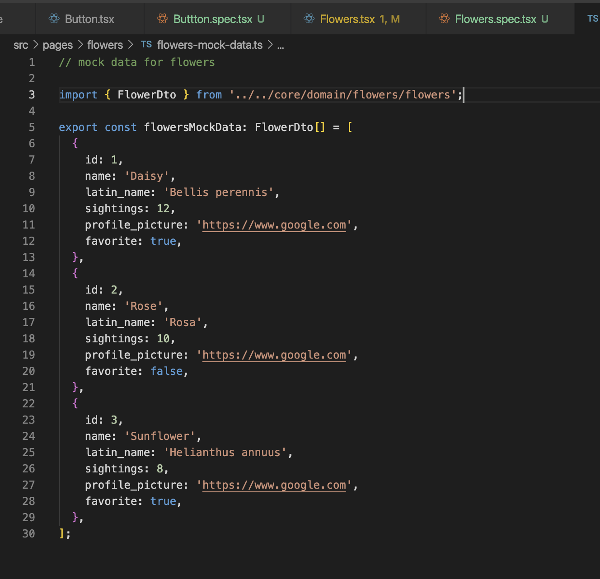Click the TS language icon in the breadcrumb
This screenshot has width=600, height=579.
click(x=146, y=45)
